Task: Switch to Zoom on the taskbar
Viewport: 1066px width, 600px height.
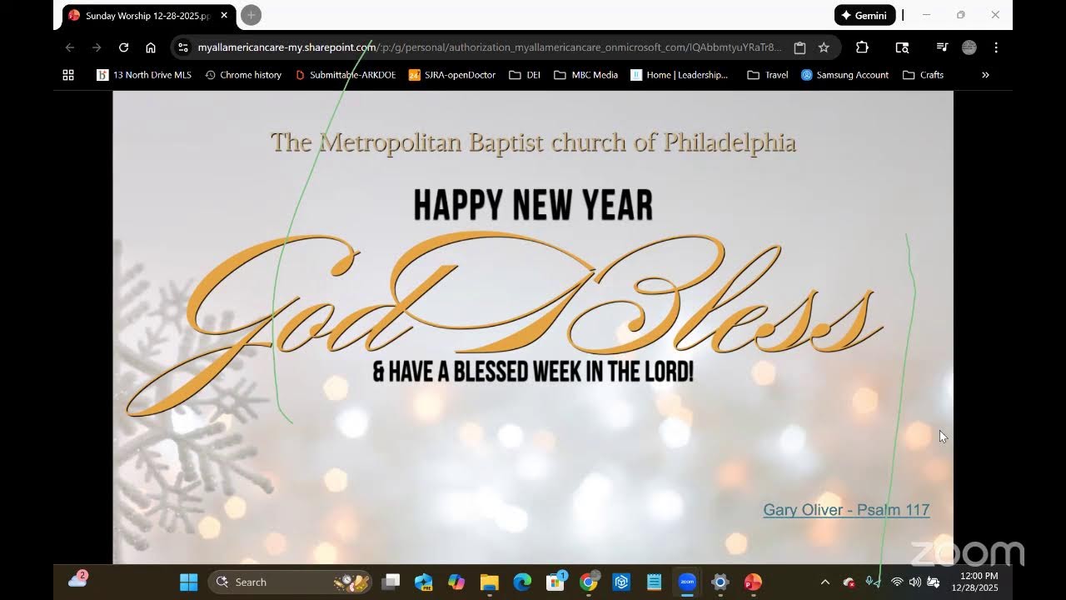Action: (x=687, y=582)
